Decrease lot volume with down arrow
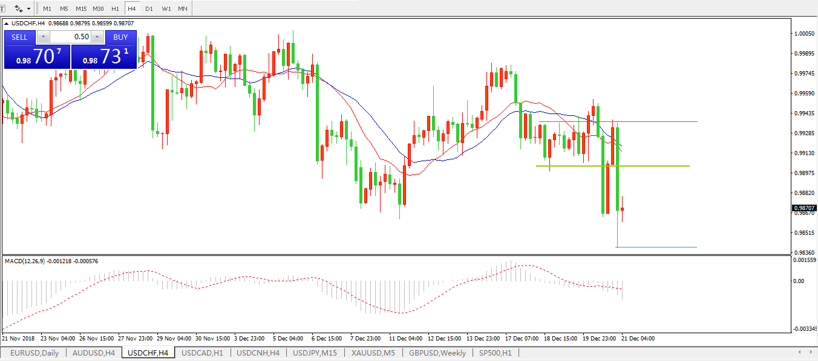Screen dimensions: 818x361 point(42,37)
